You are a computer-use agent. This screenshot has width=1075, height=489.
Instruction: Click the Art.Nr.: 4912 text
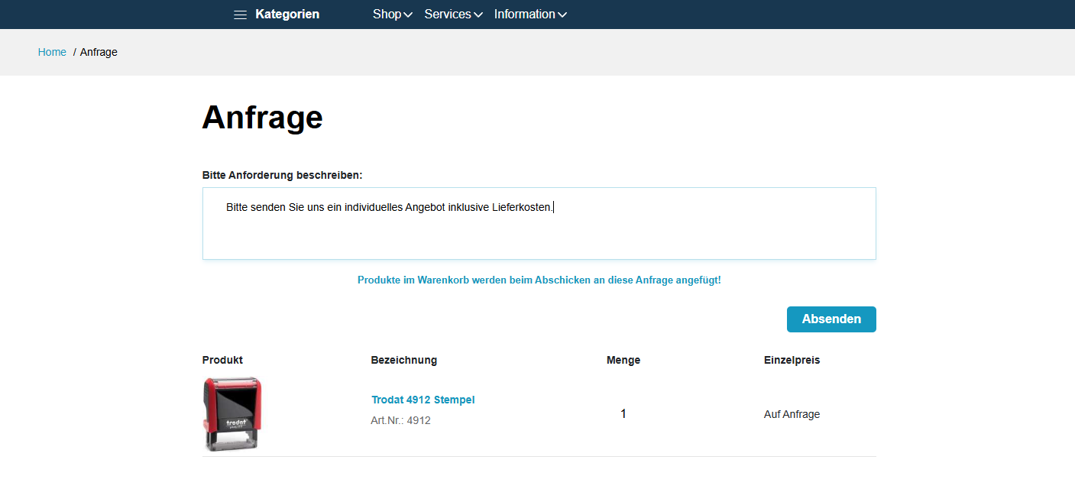click(400, 420)
